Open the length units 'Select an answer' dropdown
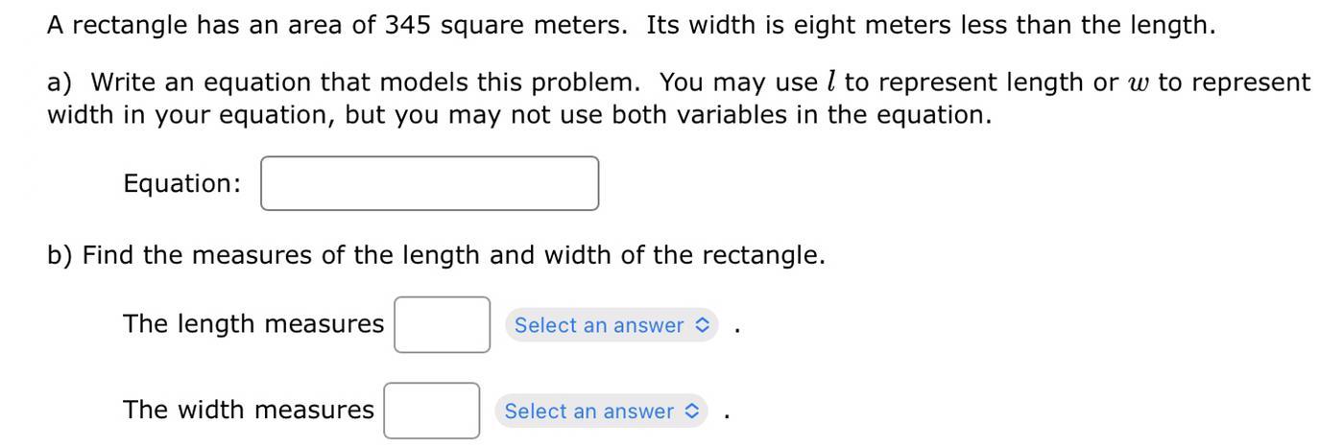Screen dimensions: 1344x447 pos(611,325)
